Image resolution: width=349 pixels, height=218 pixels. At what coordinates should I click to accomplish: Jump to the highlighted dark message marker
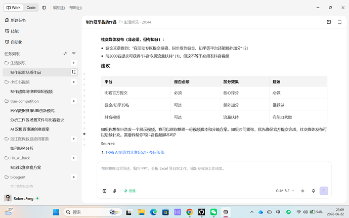[84, 134]
